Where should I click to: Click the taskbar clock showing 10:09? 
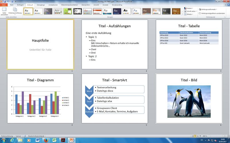223,140
